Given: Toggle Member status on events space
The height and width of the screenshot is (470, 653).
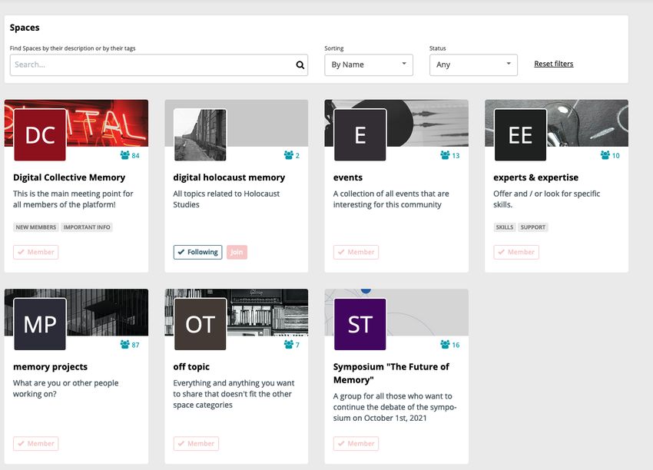Looking at the screenshot, I should (x=356, y=252).
